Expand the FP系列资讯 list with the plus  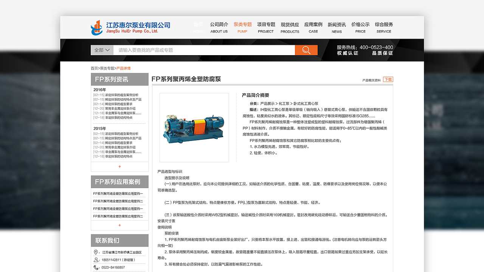pos(119,166)
